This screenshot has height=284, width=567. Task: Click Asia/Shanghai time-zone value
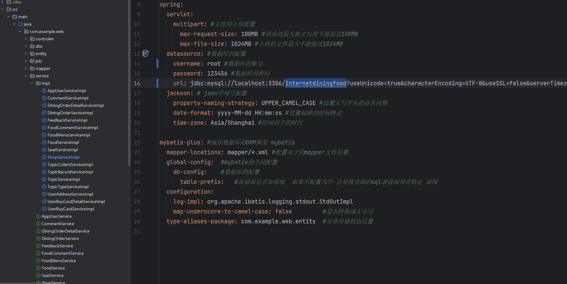click(x=232, y=123)
